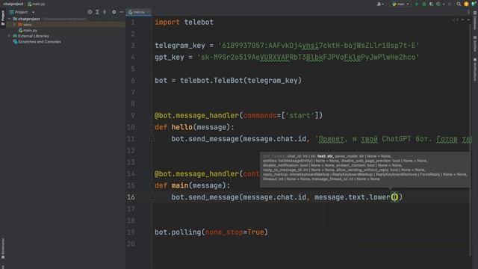This screenshot has width=478, height=269.
Task: Click message.text.lower on line 16
Action: [x=352, y=197]
